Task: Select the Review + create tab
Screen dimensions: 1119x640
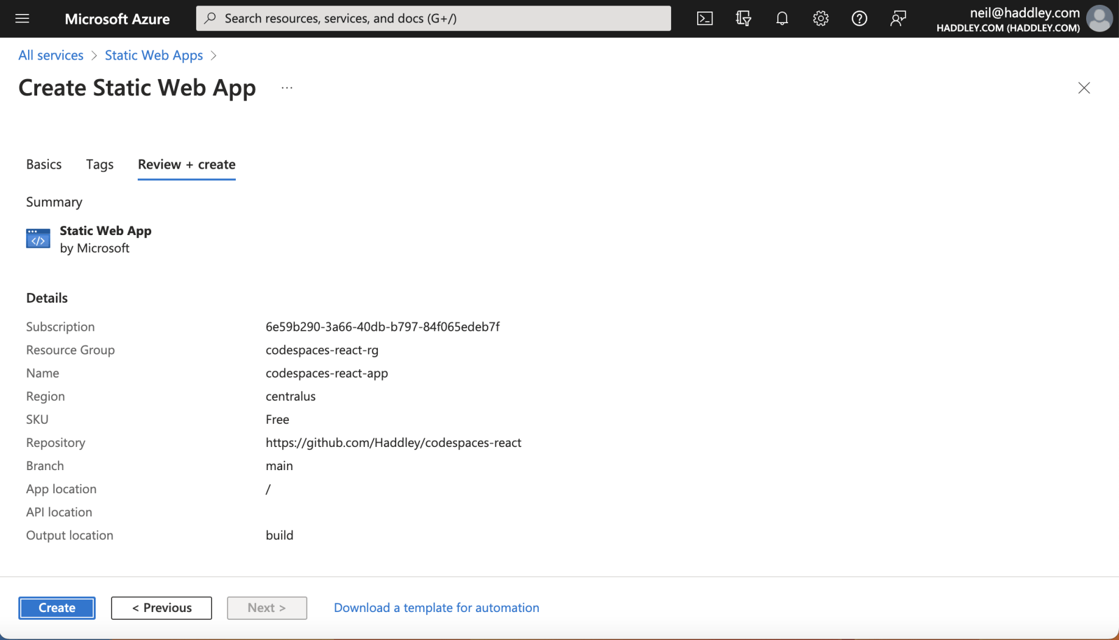Action: 187,164
